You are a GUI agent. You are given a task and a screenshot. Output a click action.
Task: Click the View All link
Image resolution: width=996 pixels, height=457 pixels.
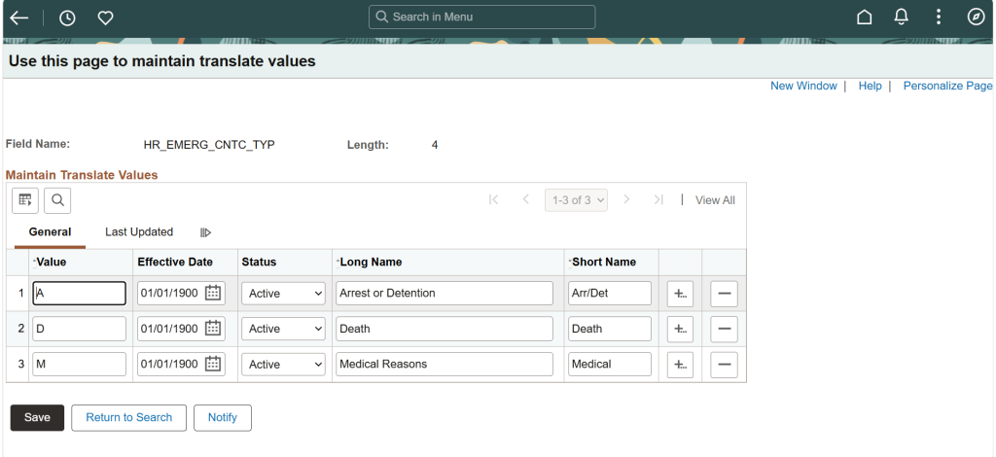715,200
